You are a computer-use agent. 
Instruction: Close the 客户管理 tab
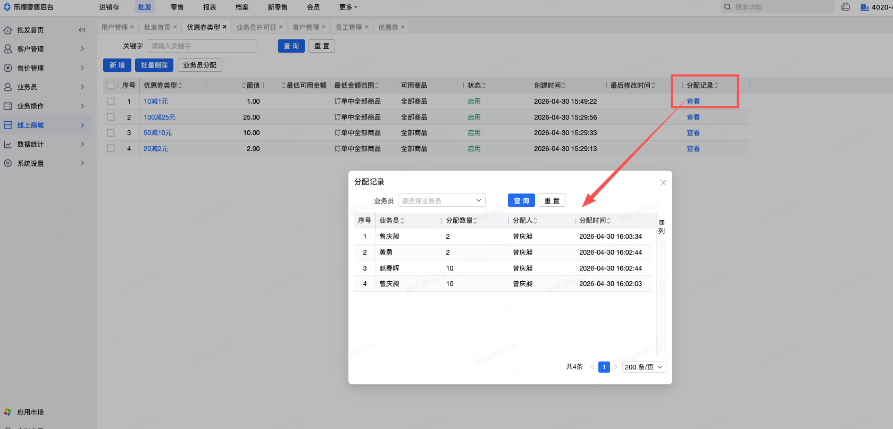pos(323,27)
